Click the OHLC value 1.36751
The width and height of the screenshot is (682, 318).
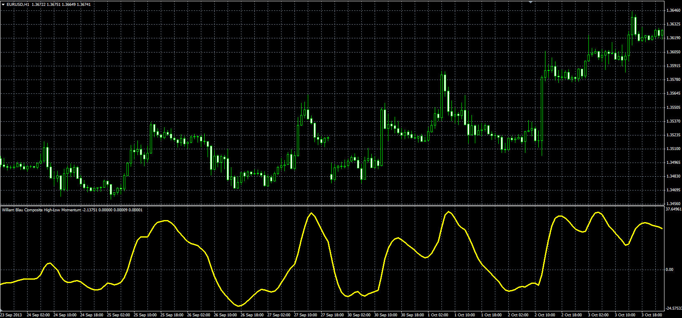point(54,4)
